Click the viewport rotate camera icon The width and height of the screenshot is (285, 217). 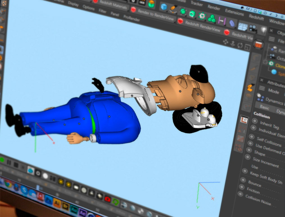tap(240, 45)
